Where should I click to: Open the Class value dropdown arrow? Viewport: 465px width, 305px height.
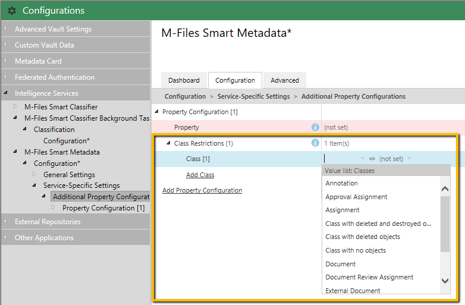click(x=362, y=158)
